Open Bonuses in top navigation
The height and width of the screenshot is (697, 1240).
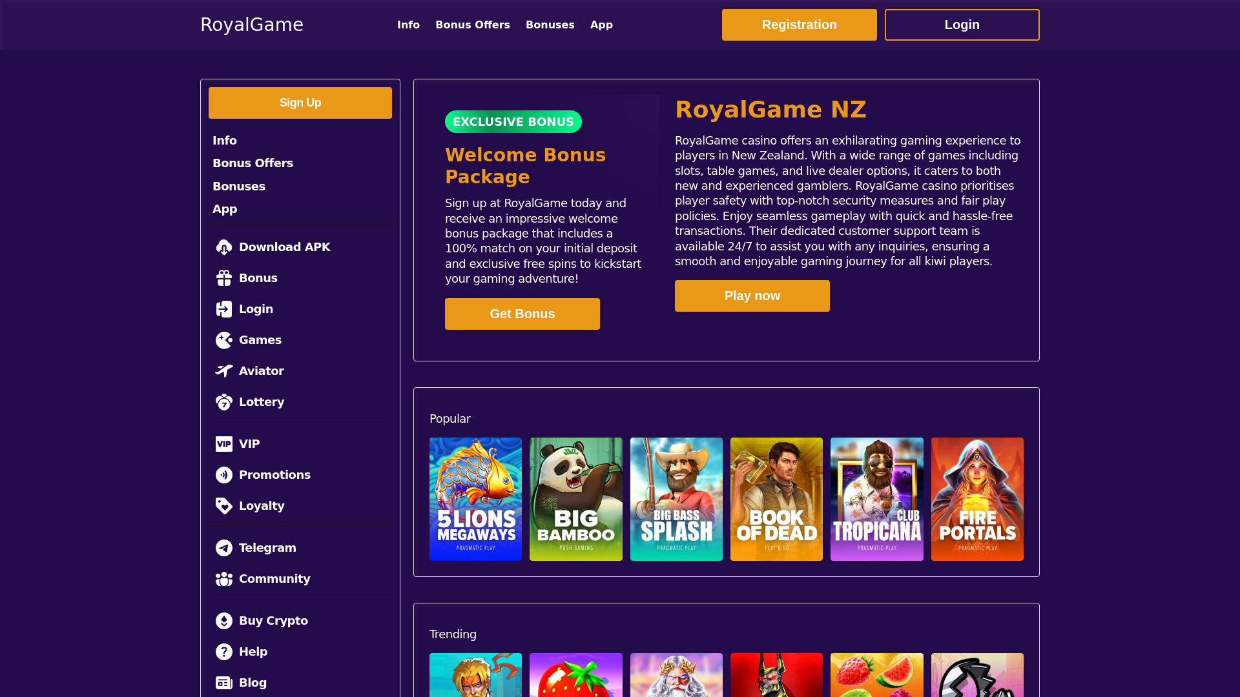click(x=550, y=25)
